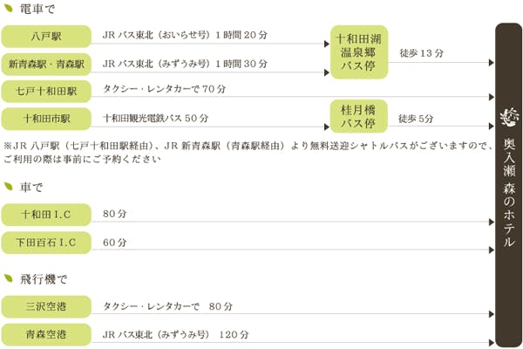523x349 pixels.
Task: Choose the 十和田市駅 station box
Action: click(47, 118)
